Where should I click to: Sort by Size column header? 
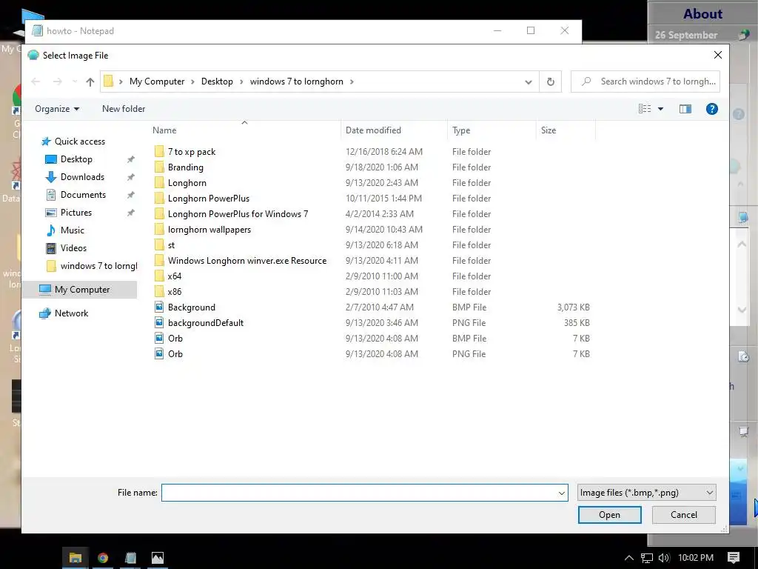pos(549,130)
